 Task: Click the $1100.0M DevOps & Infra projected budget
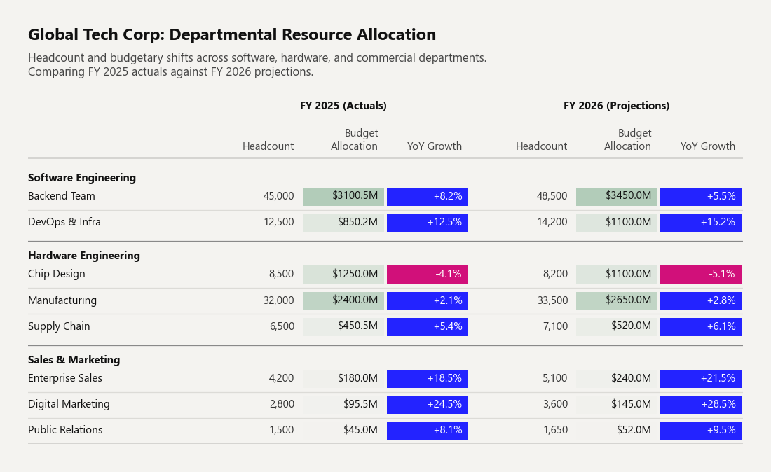click(x=617, y=223)
